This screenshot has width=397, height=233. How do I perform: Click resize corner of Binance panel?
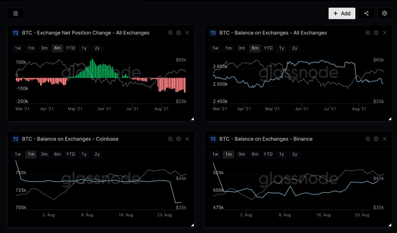tap(390, 225)
